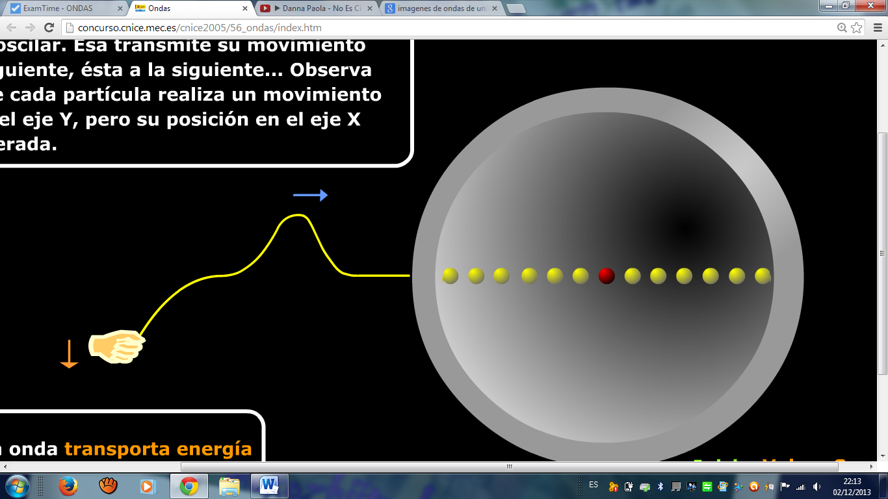This screenshot has height=499, width=888.
Task: Open the imagenes de ondas Google tab
Action: pos(441,8)
